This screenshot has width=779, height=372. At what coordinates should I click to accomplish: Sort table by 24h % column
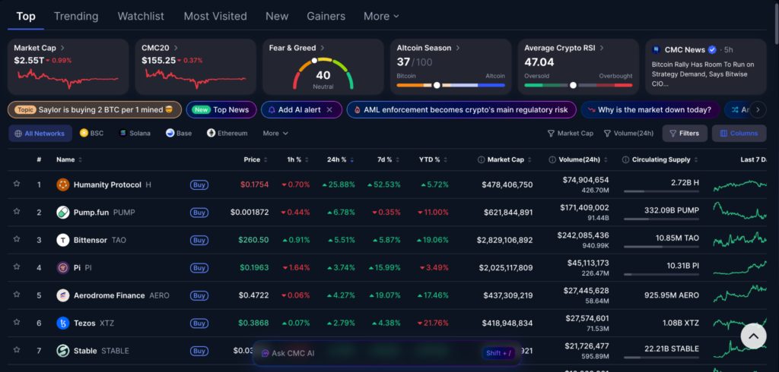[x=337, y=160]
